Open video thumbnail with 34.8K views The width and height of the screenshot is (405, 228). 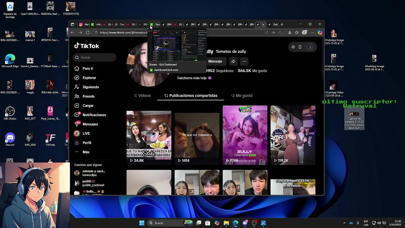click(x=149, y=135)
